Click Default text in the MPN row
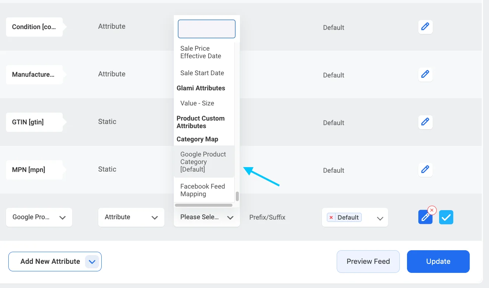489x288 pixels. point(334,170)
